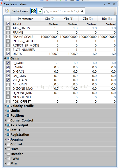Check the D_ZONE_MAX checkbox
The image size is (119, 168).
coord(8,88)
